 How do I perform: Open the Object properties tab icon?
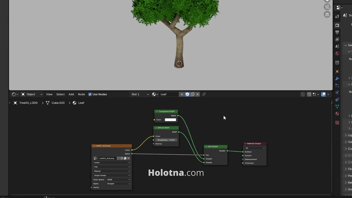pos(337,71)
